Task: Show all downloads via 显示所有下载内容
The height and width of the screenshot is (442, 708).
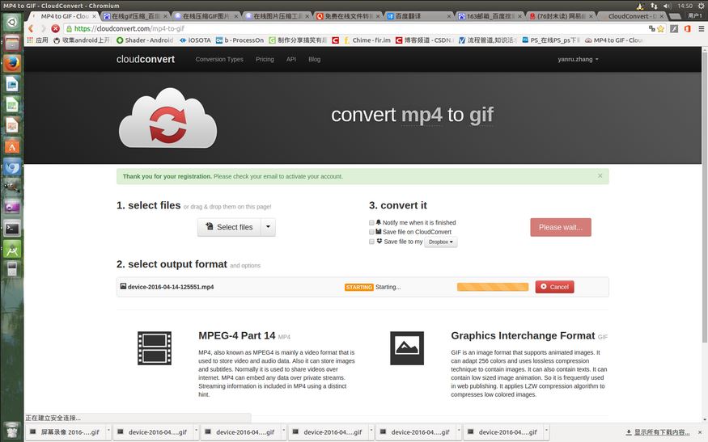Action: 657,432
